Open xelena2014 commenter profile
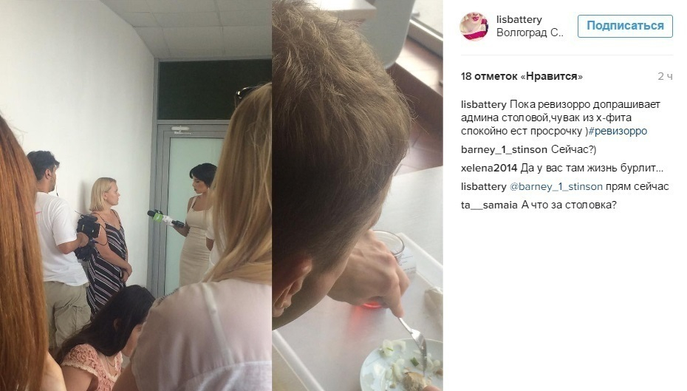The width and height of the screenshot is (687, 391). coord(489,168)
